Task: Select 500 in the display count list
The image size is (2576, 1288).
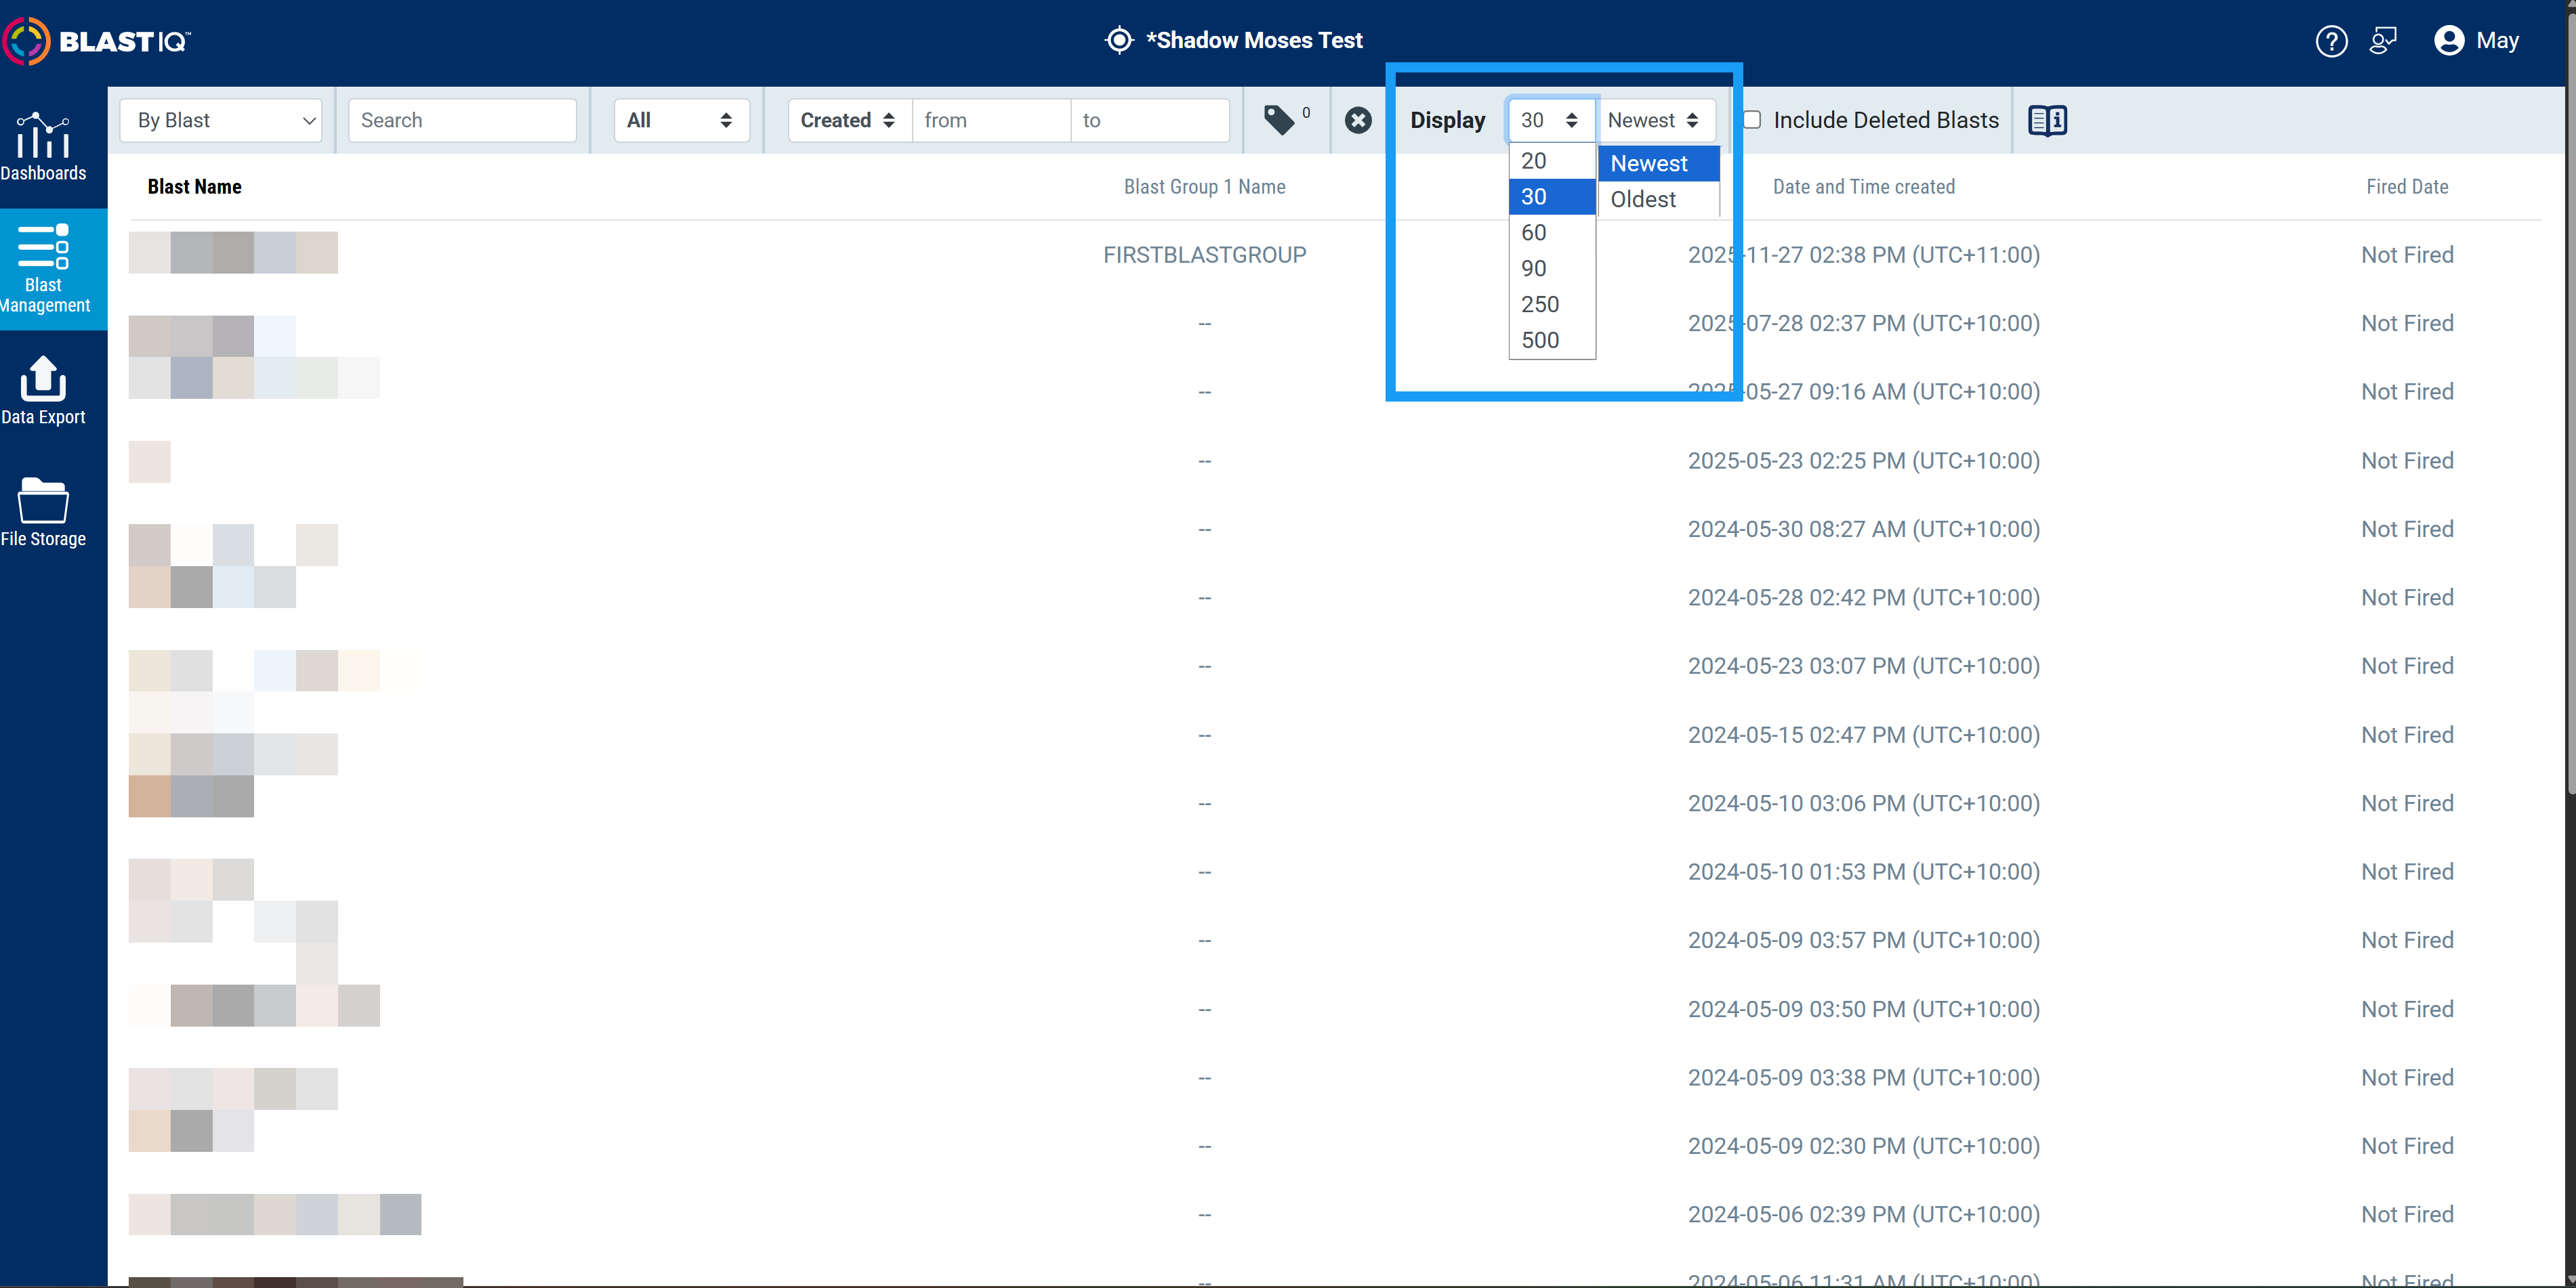Action: (1552, 341)
